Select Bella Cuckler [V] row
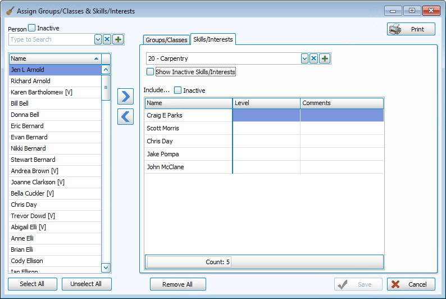Image resolution: width=446 pixels, height=299 pixels. click(55, 193)
